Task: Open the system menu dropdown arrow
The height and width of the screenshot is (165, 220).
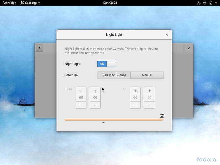Action: pos(216,3)
